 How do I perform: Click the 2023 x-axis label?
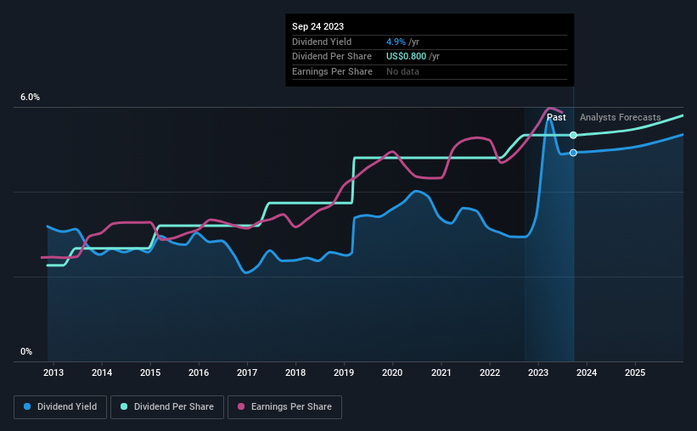click(x=538, y=372)
